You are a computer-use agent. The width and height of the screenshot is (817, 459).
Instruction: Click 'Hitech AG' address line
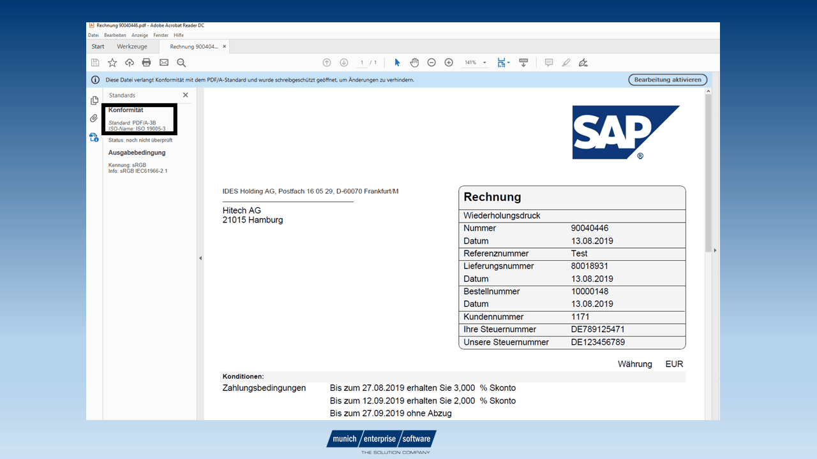[242, 210]
